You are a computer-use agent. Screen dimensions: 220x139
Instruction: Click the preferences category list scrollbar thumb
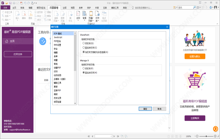(x=75, y=53)
